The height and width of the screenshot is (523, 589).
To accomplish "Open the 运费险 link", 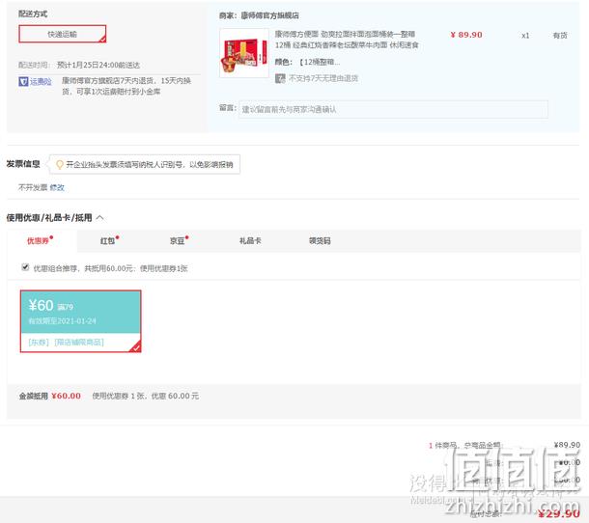I will (41, 81).
